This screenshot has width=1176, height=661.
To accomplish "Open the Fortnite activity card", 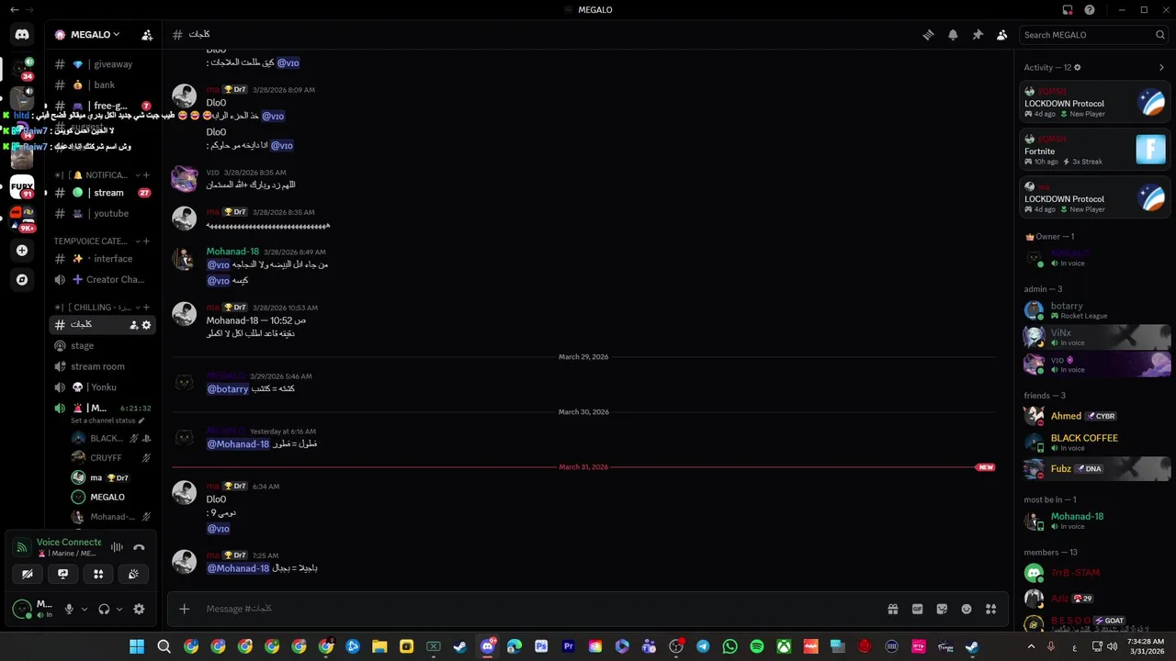I will (x=1095, y=150).
